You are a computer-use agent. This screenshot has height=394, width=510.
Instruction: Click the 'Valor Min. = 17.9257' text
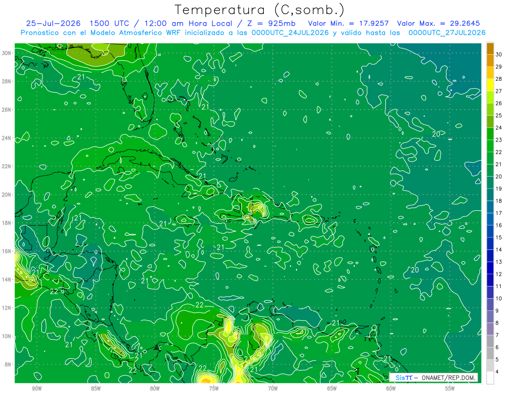(348, 23)
